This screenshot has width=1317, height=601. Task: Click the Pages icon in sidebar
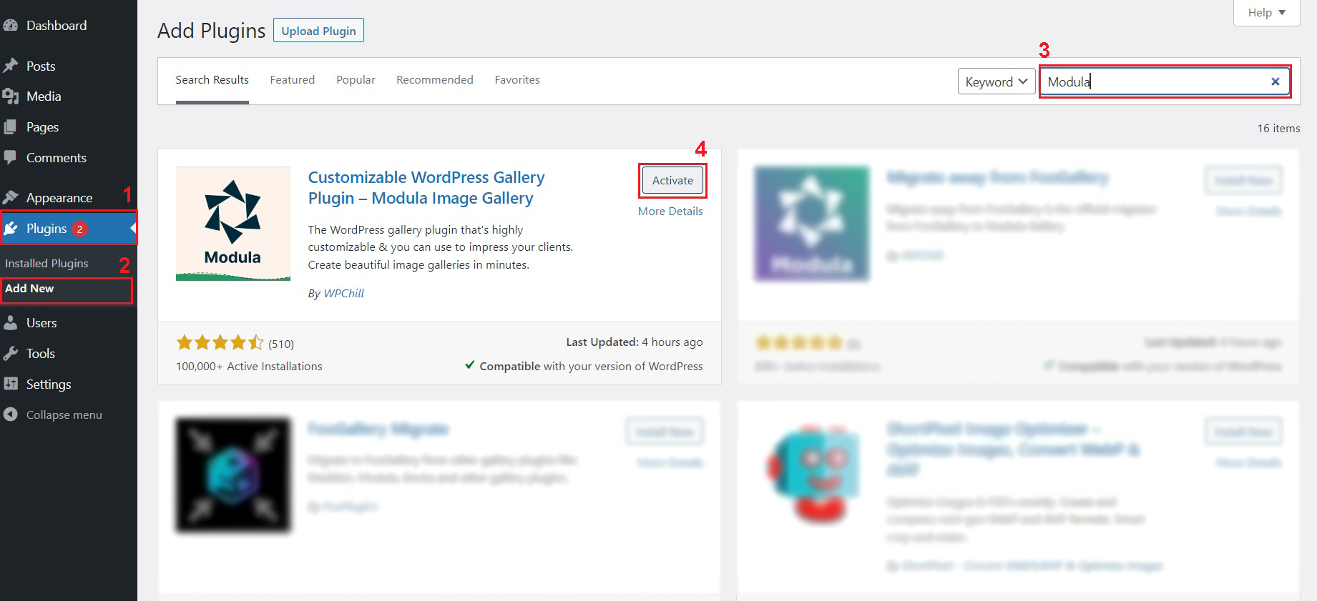point(10,127)
